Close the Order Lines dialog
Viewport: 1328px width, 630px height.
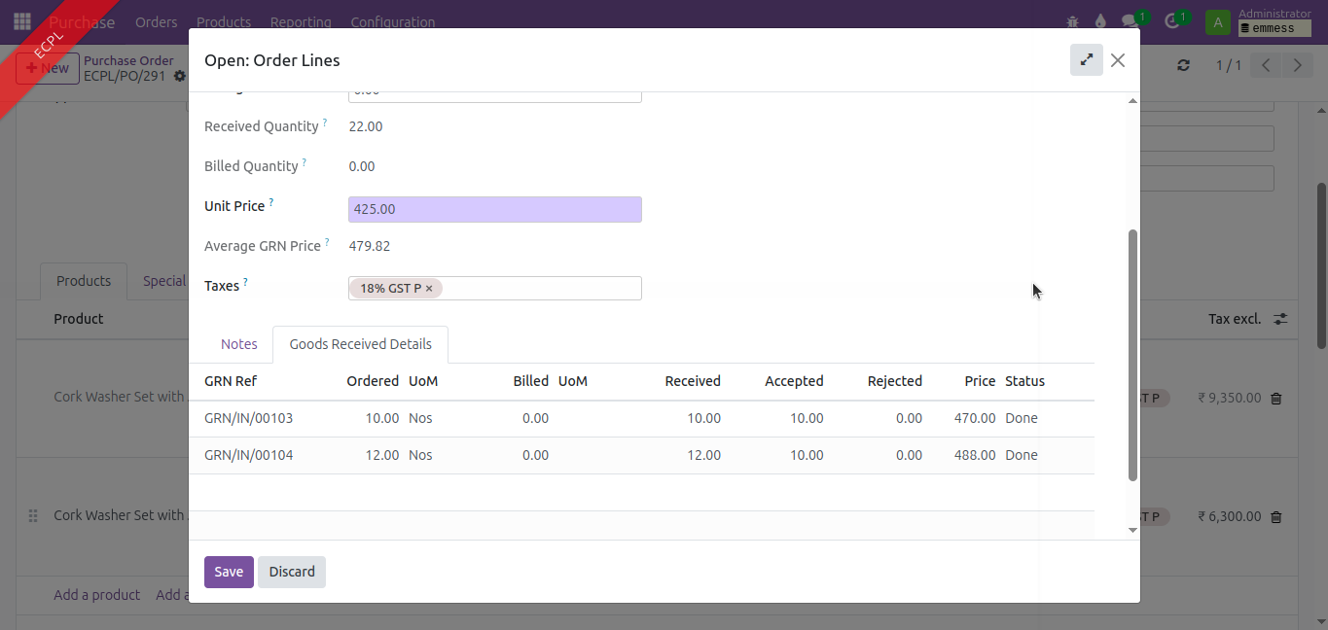tap(1118, 60)
